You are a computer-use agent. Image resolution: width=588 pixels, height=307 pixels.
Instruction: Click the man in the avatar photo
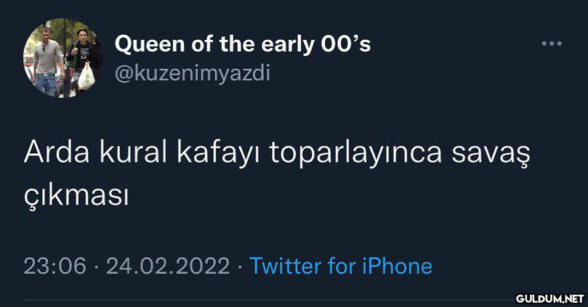[48, 62]
